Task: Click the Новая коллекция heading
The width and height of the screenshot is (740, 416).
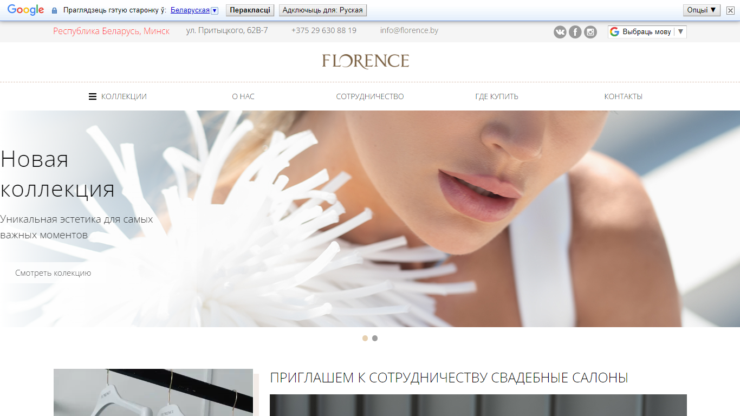Action: point(57,174)
